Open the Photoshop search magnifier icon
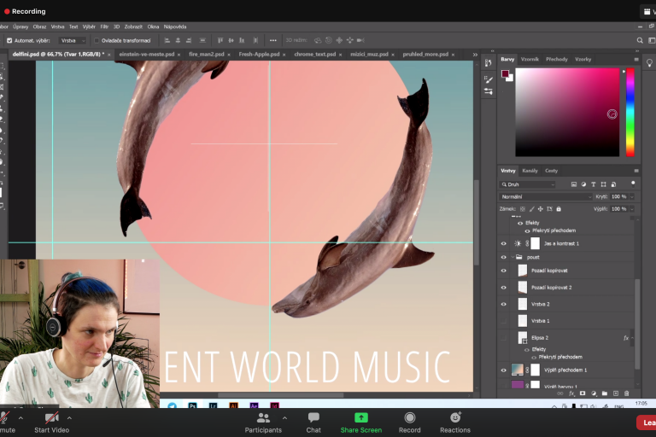The image size is (656, 437). (x=641, y=40)
